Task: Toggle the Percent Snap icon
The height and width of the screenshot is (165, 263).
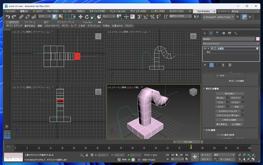Action: coord(152,17)
